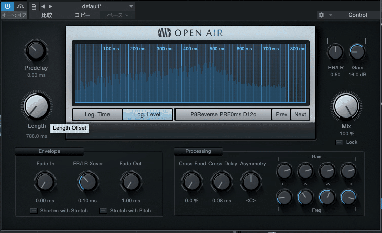This screenshot has width=382, height=233.
Task: Click the second peak EQ Gain knob
Action: tap(327, 170)
